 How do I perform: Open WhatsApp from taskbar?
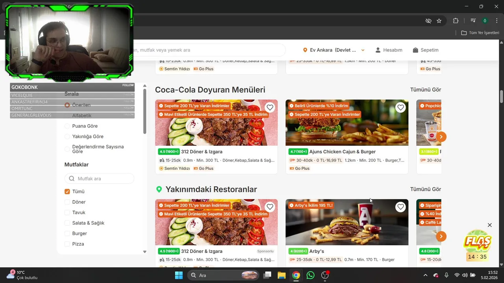310,275
